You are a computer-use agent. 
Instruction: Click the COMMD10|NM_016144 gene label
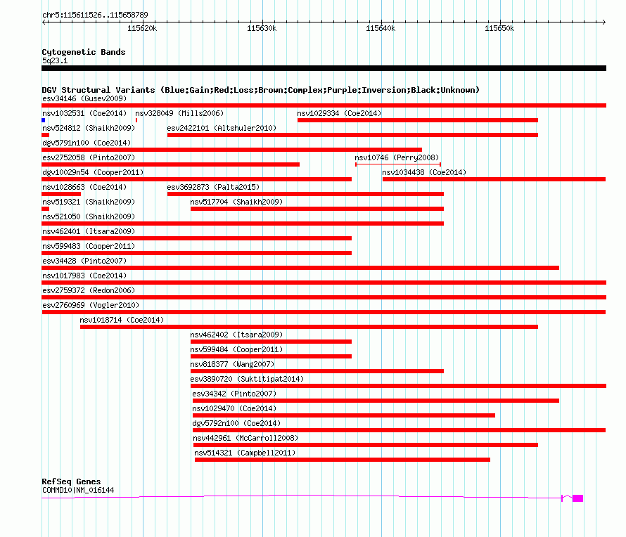point(78,490)
